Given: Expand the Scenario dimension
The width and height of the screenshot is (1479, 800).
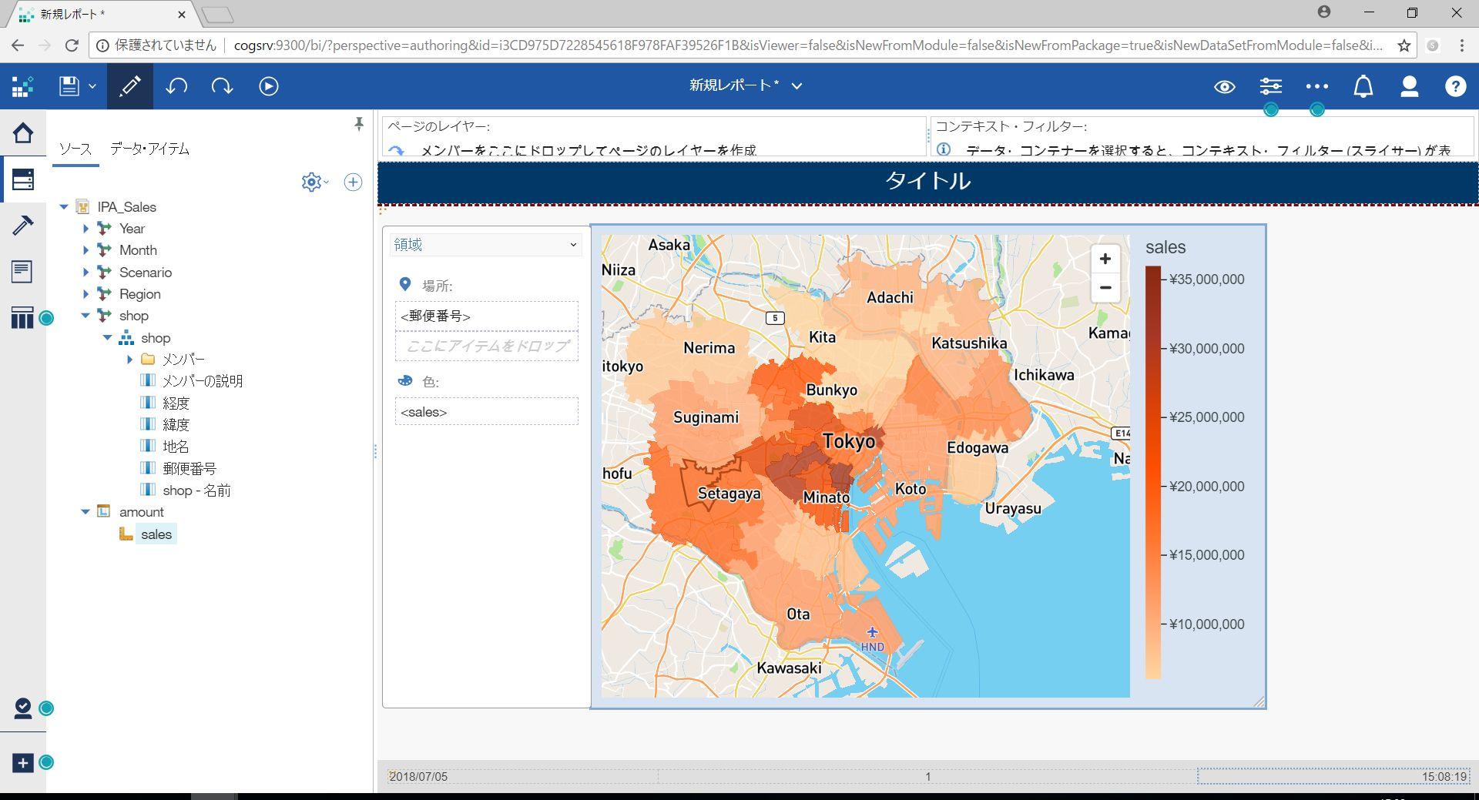Looking at the screenshot, I should [x=86, y=273].
